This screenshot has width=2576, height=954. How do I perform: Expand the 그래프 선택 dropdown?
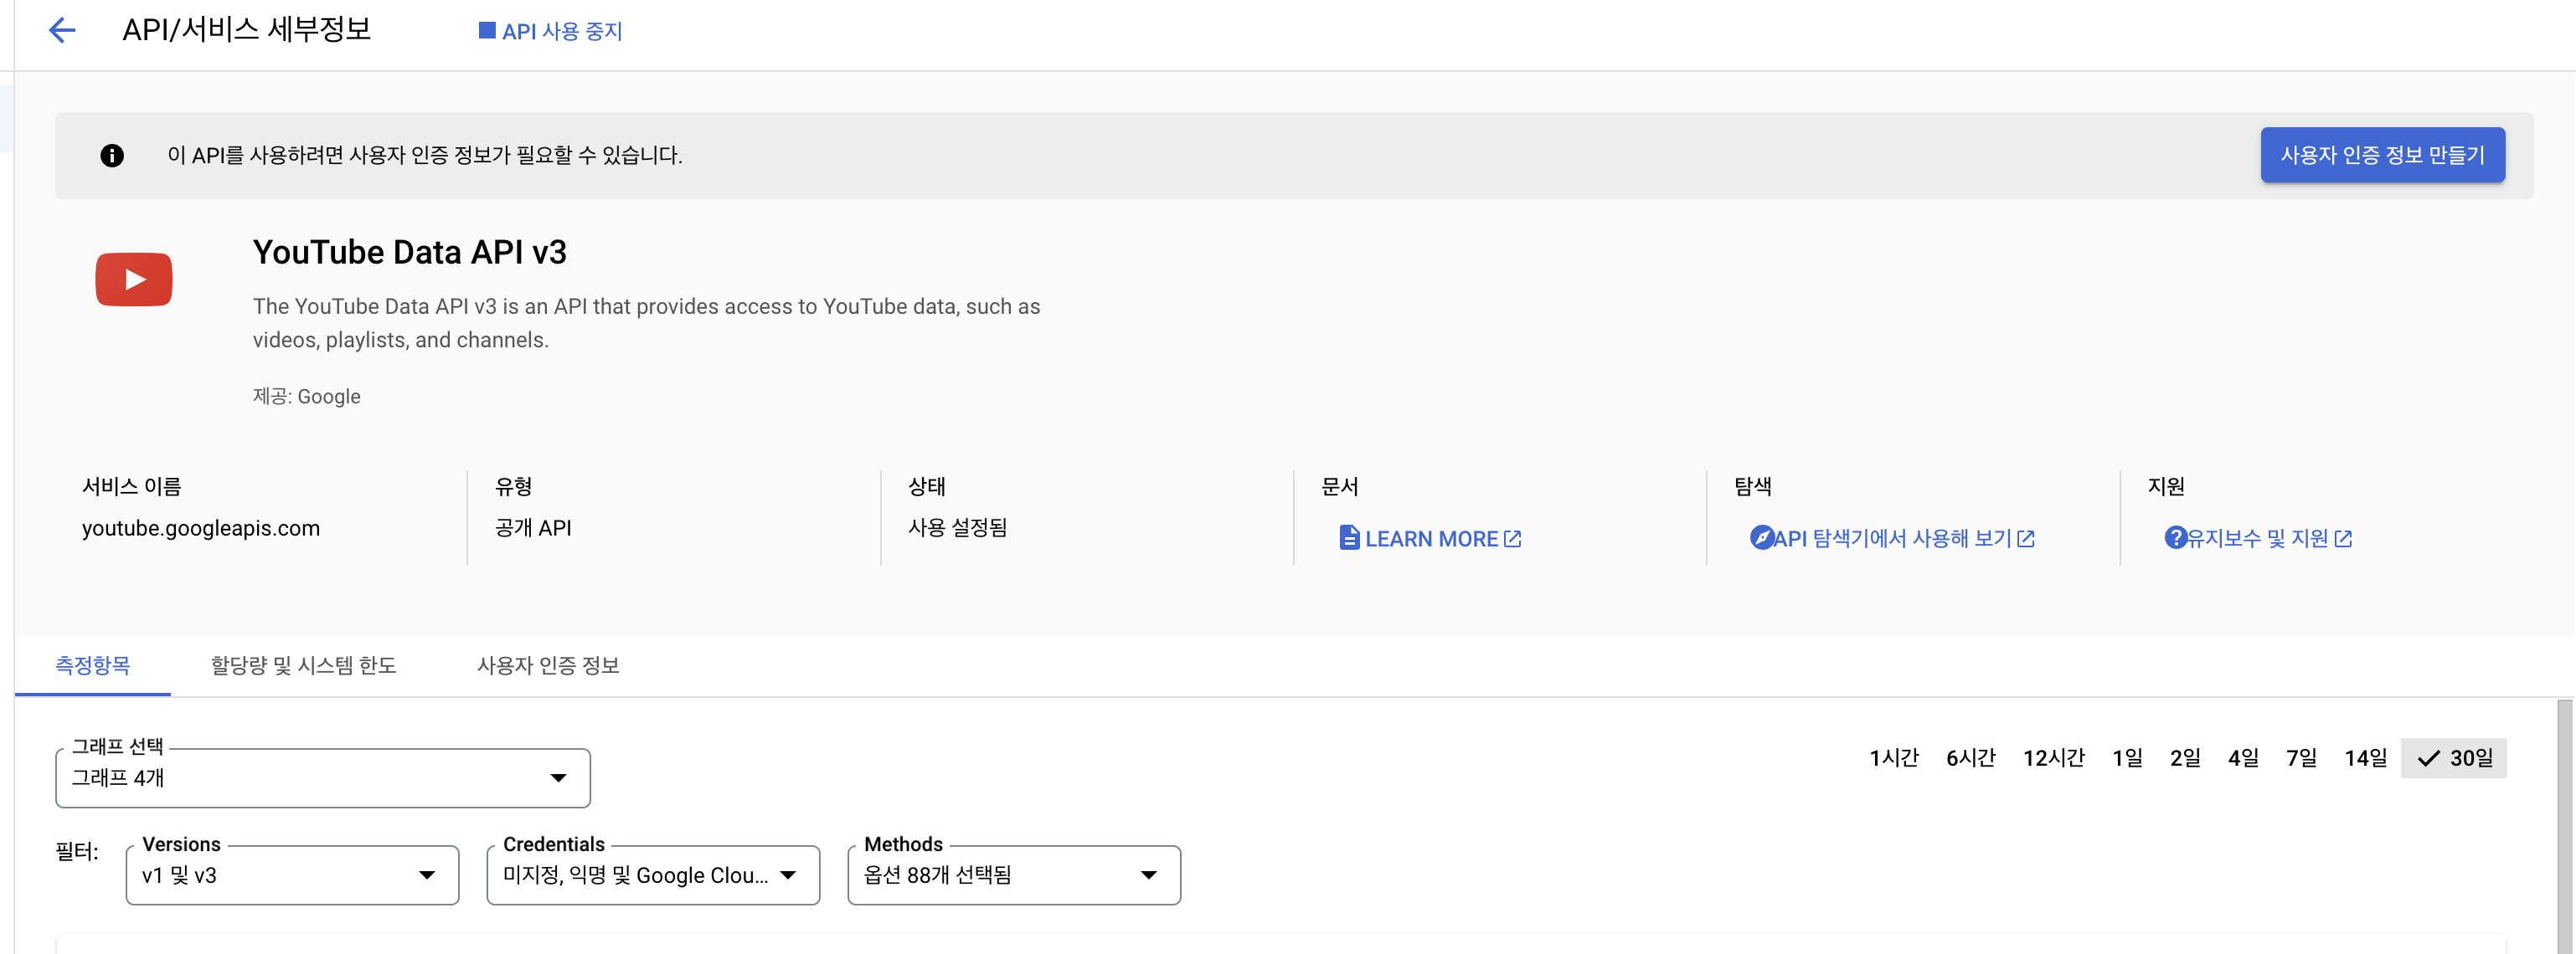(322, 778)
